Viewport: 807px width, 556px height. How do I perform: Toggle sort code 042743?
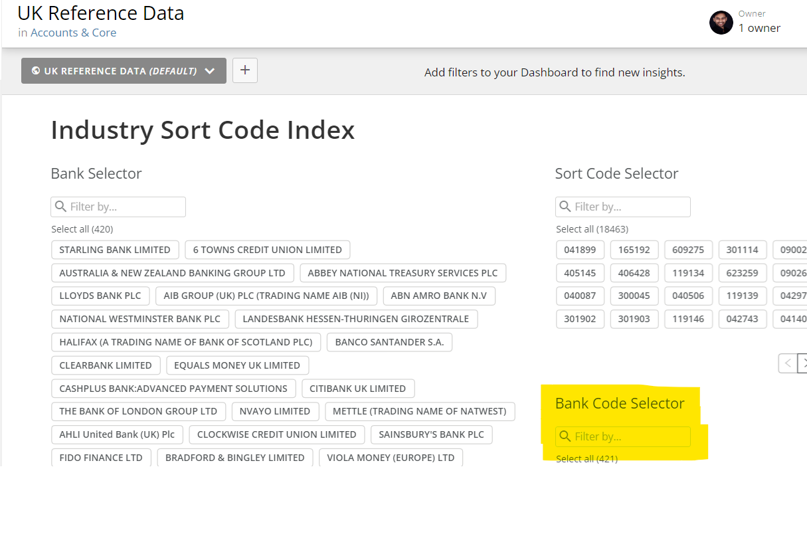(743, 319)
